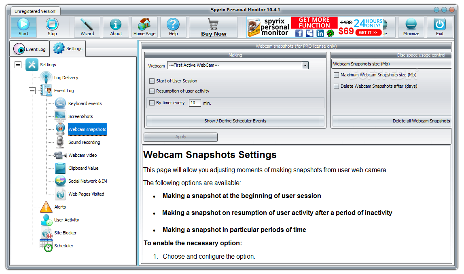Image resolution: width=464 pixels, height=274 pixels.
Task: Click the ScreenShots monitor icon
Action: [60, 116]
